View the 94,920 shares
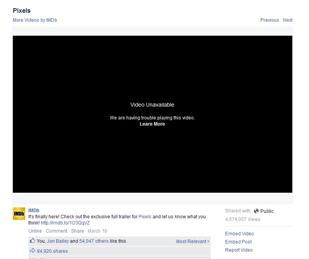This screenshot has width=309, height=259. point(52,251)
